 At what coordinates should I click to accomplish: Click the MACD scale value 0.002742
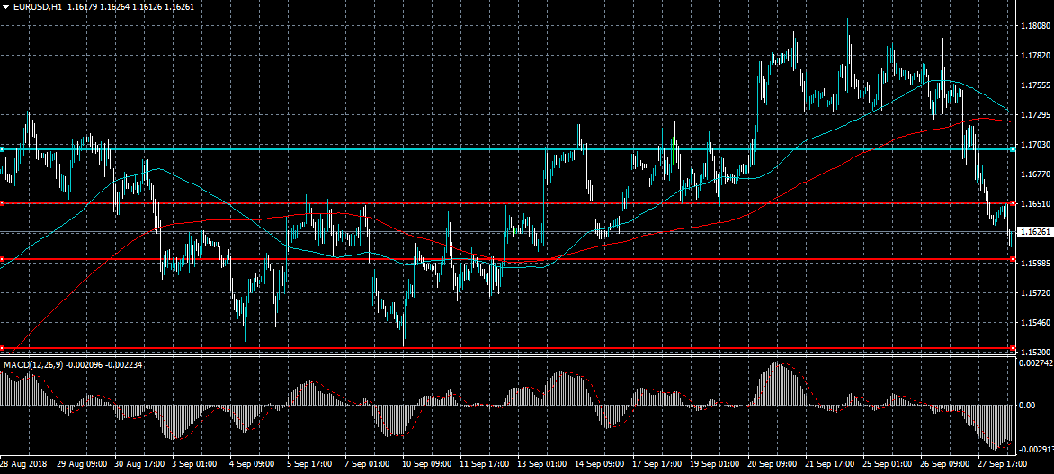click(x=1036, y=362)
